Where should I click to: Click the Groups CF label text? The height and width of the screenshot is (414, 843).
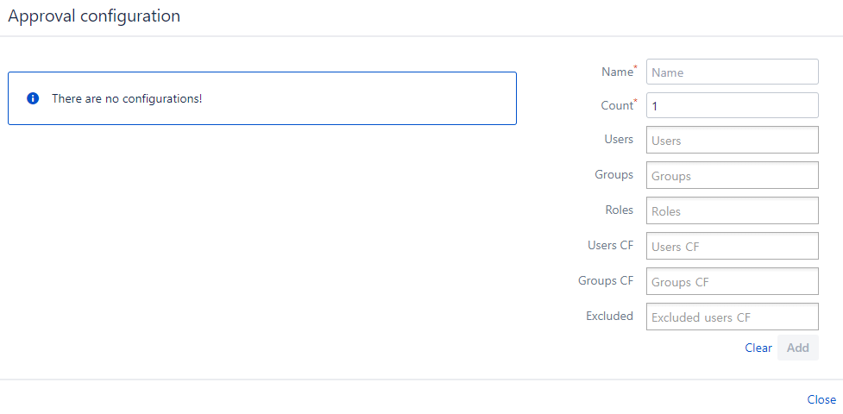tap(606, 280)
